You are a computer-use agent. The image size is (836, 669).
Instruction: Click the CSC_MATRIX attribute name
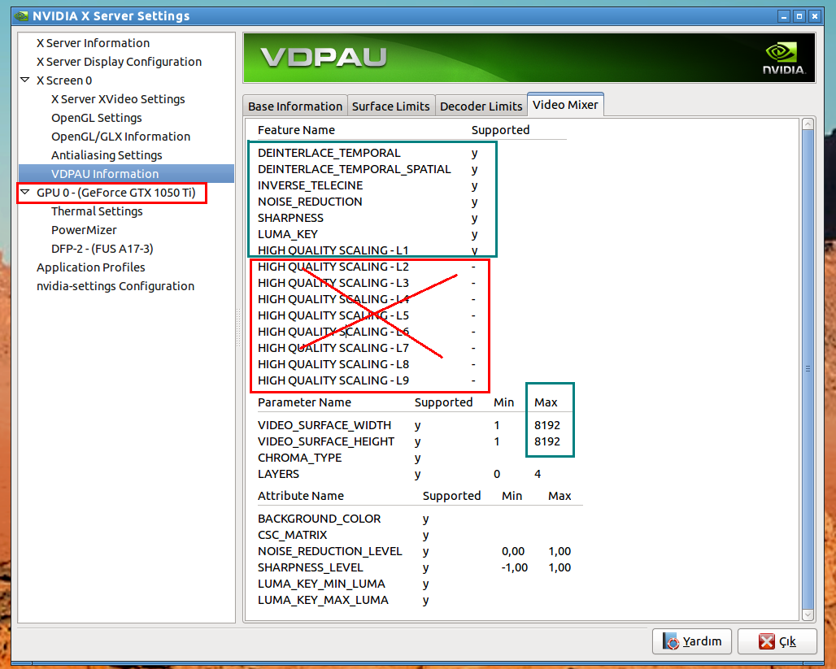pyautogui.click(x=293, y=535)
